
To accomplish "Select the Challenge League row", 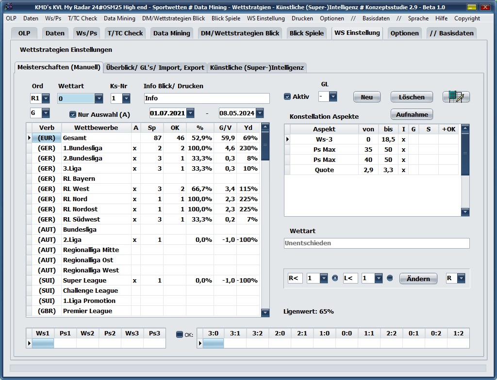I will point(146,291).
